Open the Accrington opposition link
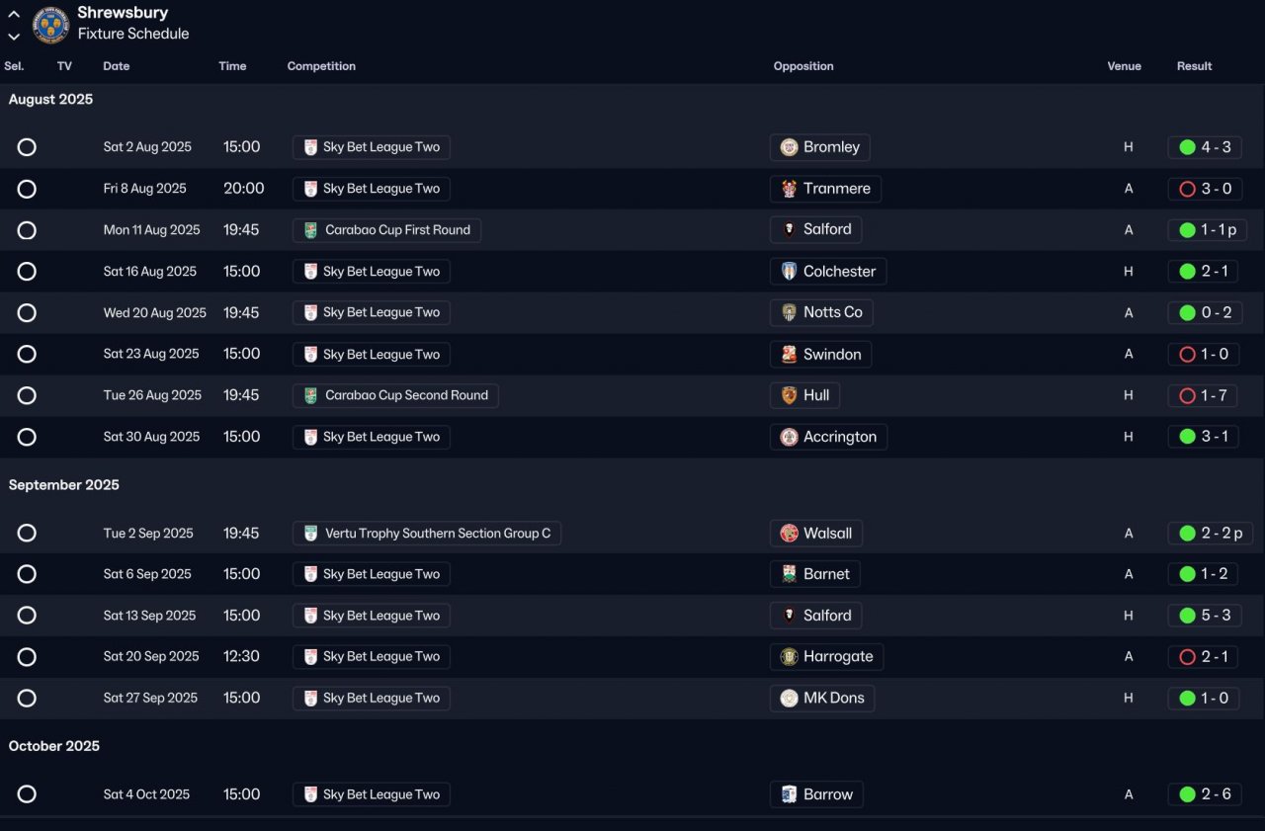 (839, 437)
